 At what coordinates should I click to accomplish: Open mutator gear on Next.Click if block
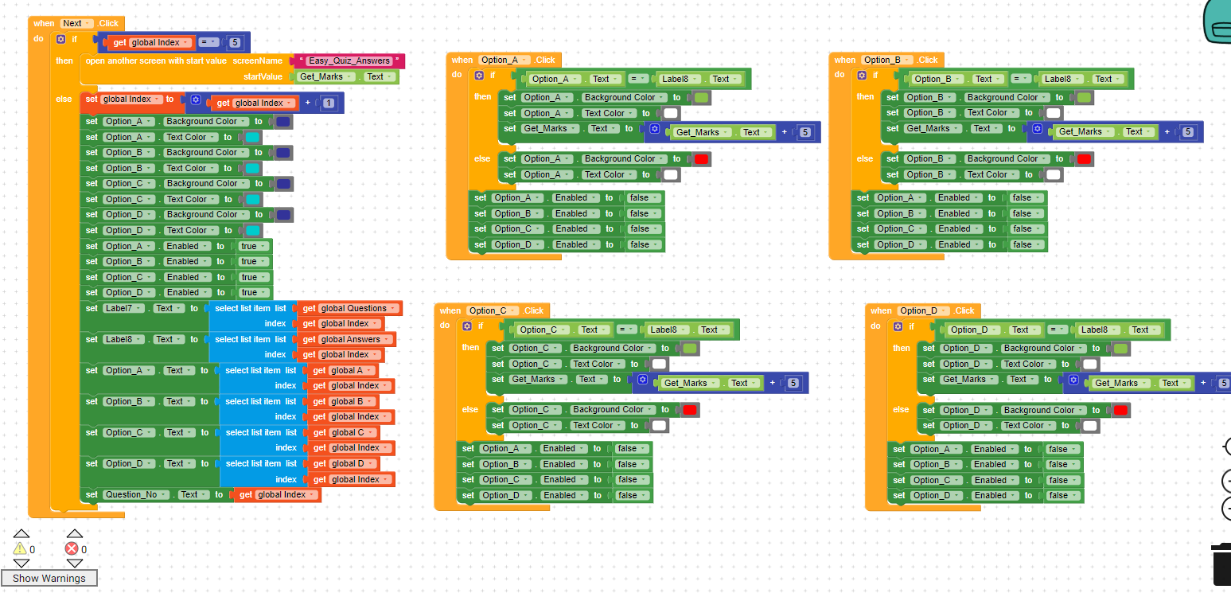61,39
